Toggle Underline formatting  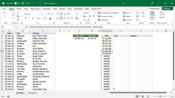[33, 18]
